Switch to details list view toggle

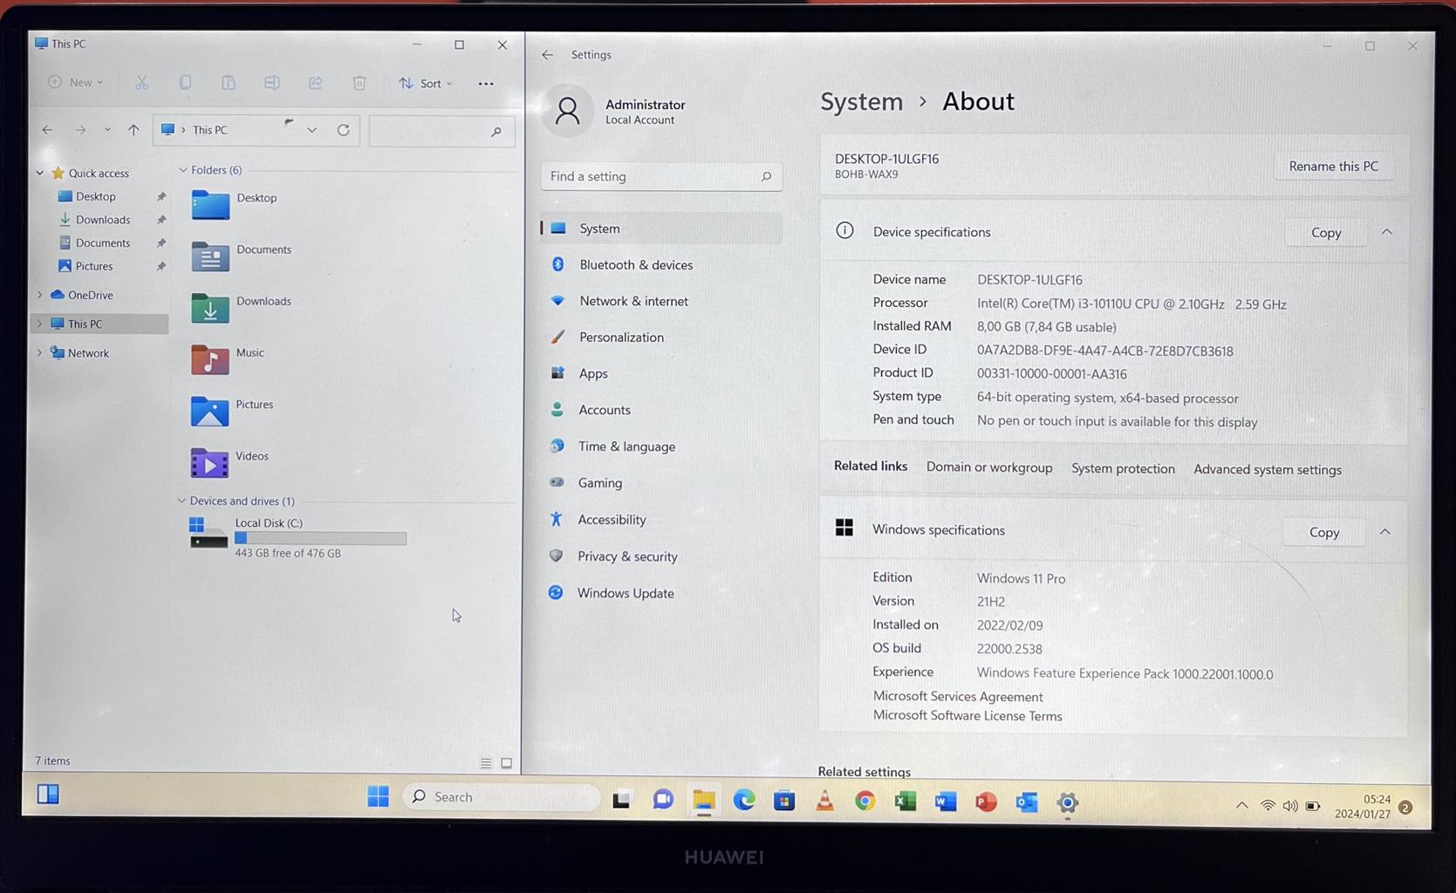pos(486,763)
